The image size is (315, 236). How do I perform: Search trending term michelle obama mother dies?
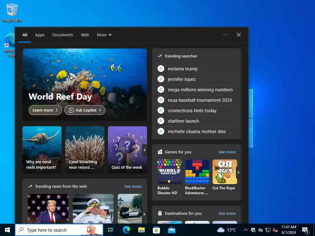197,131
